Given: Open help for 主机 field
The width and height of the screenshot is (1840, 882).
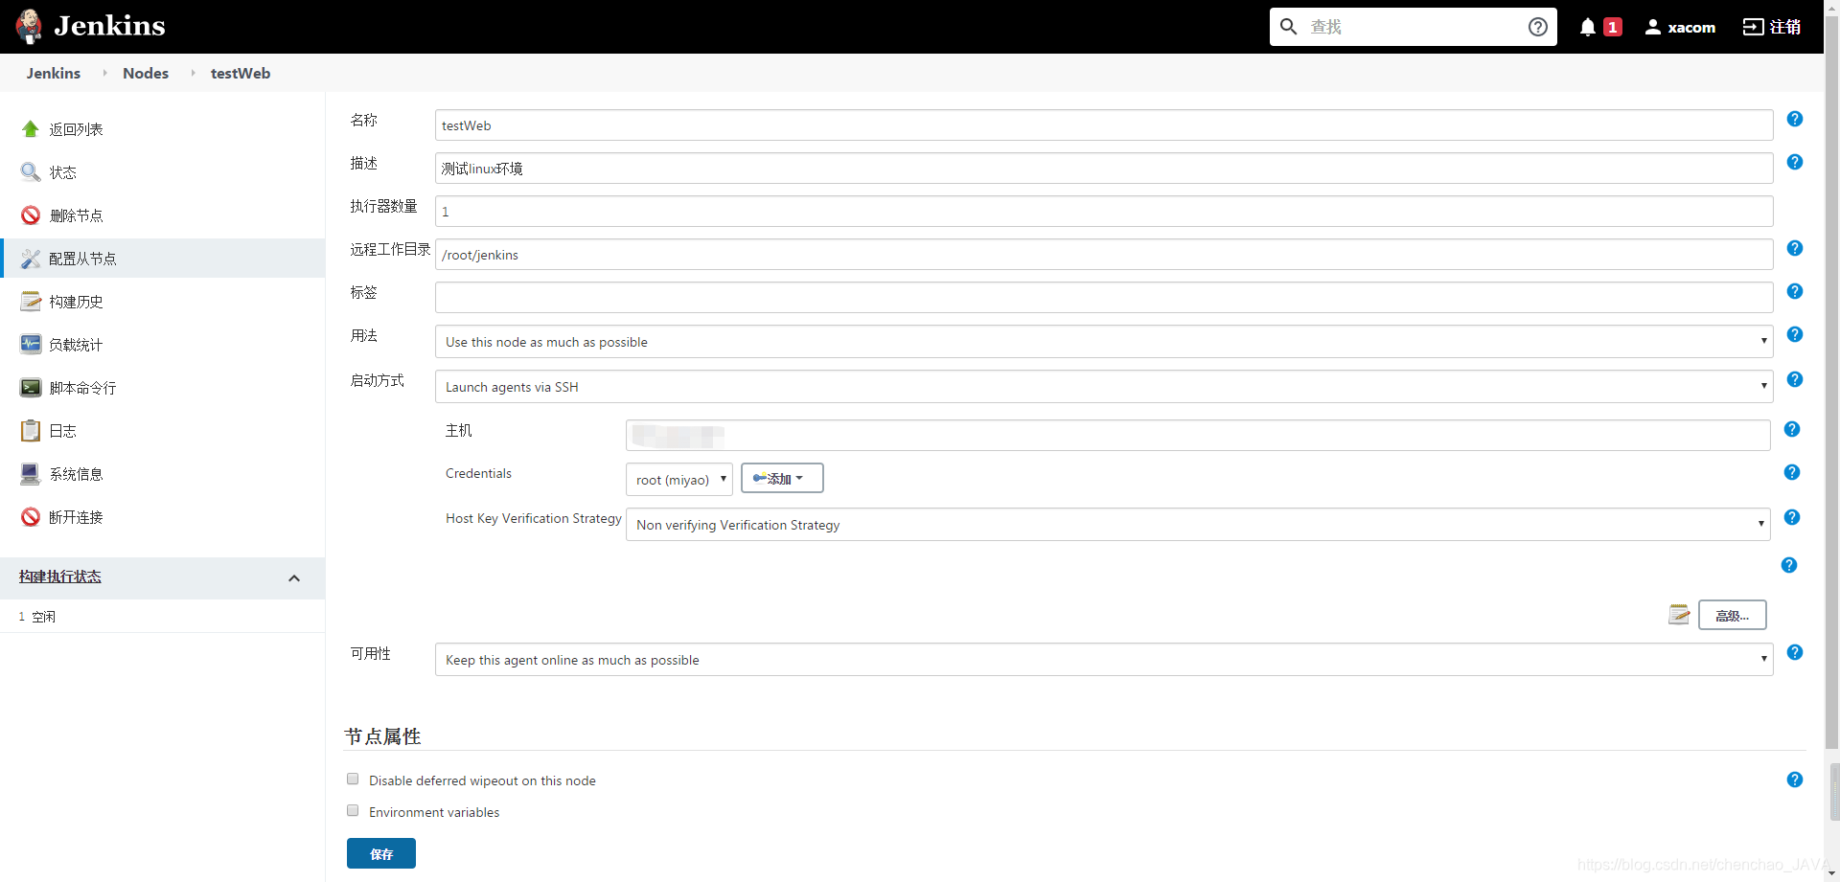Looking at the screenshot, I should (1792, 429).
